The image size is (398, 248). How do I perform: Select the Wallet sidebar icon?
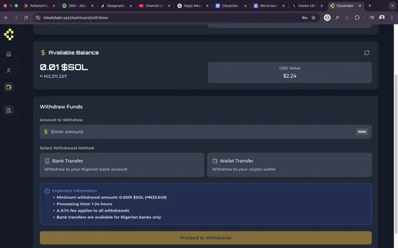point(9,87)
